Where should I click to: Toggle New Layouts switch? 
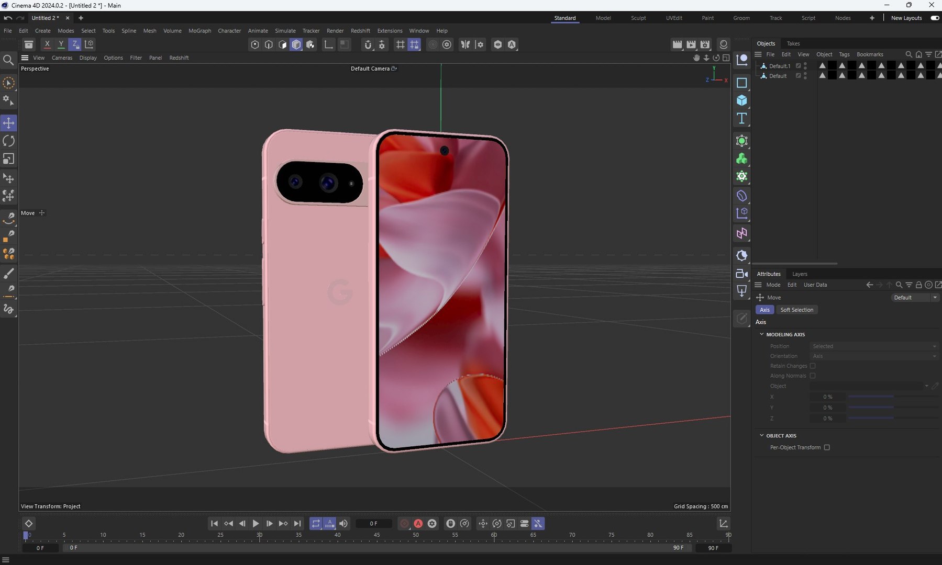click(935, 18)
